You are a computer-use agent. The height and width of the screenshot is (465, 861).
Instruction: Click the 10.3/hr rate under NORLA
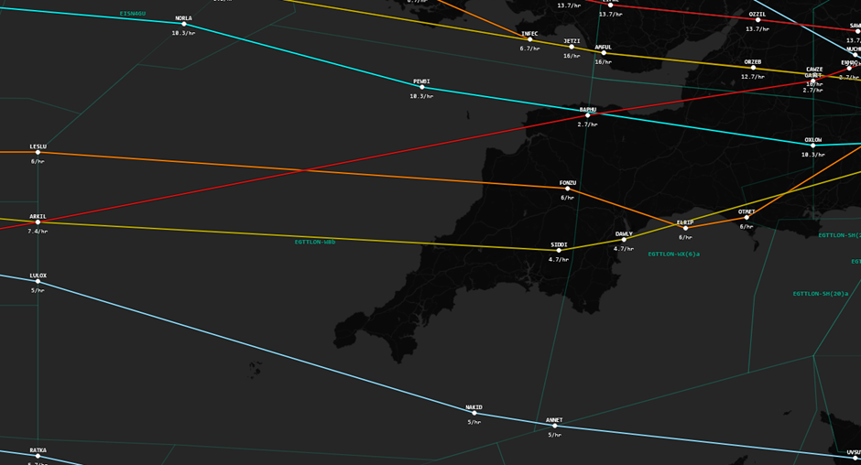[x=183, y=33]
